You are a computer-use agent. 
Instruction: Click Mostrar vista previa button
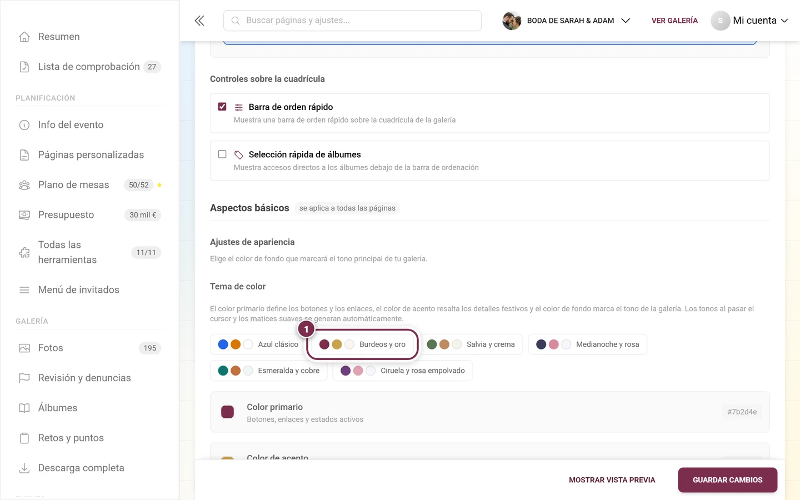tap(612, 480)
